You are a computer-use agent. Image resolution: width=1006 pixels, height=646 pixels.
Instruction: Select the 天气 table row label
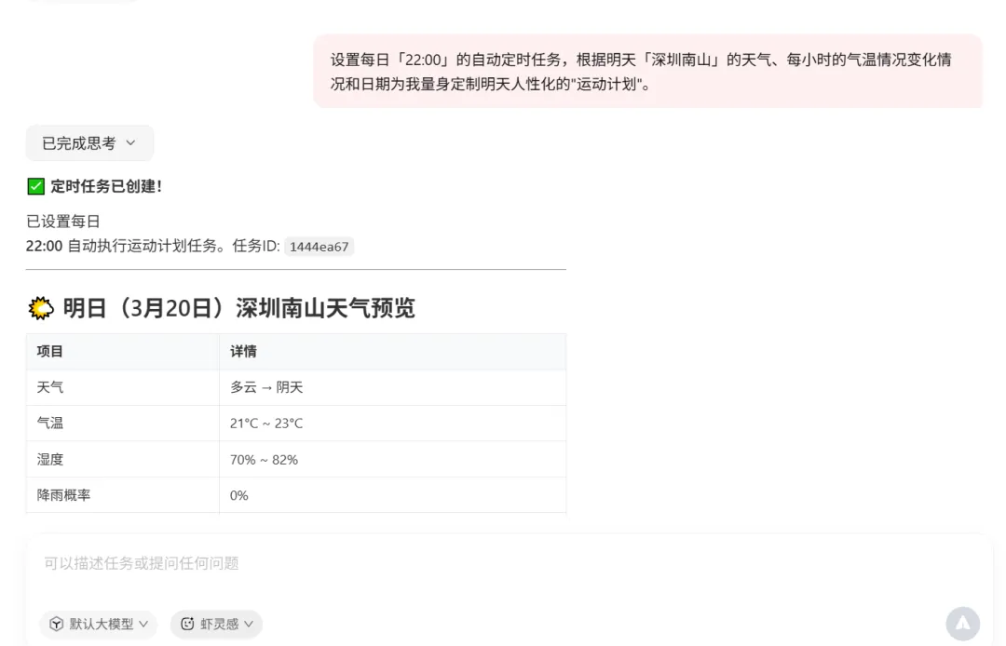tap(50, 387)
